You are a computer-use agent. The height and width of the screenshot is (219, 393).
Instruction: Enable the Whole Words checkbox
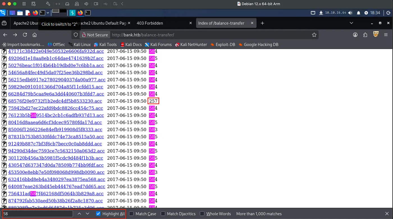[202, 214]
